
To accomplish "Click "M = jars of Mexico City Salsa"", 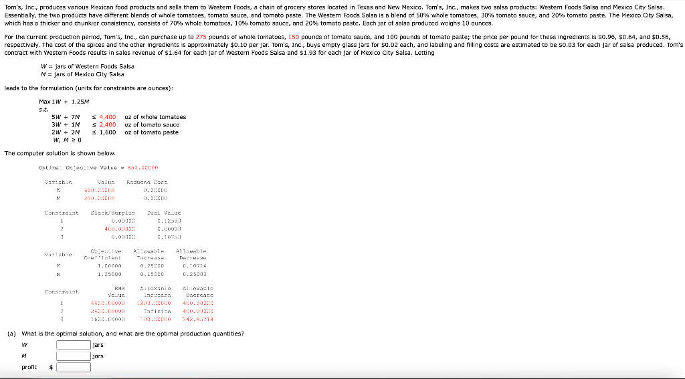I will pos(82,74).
